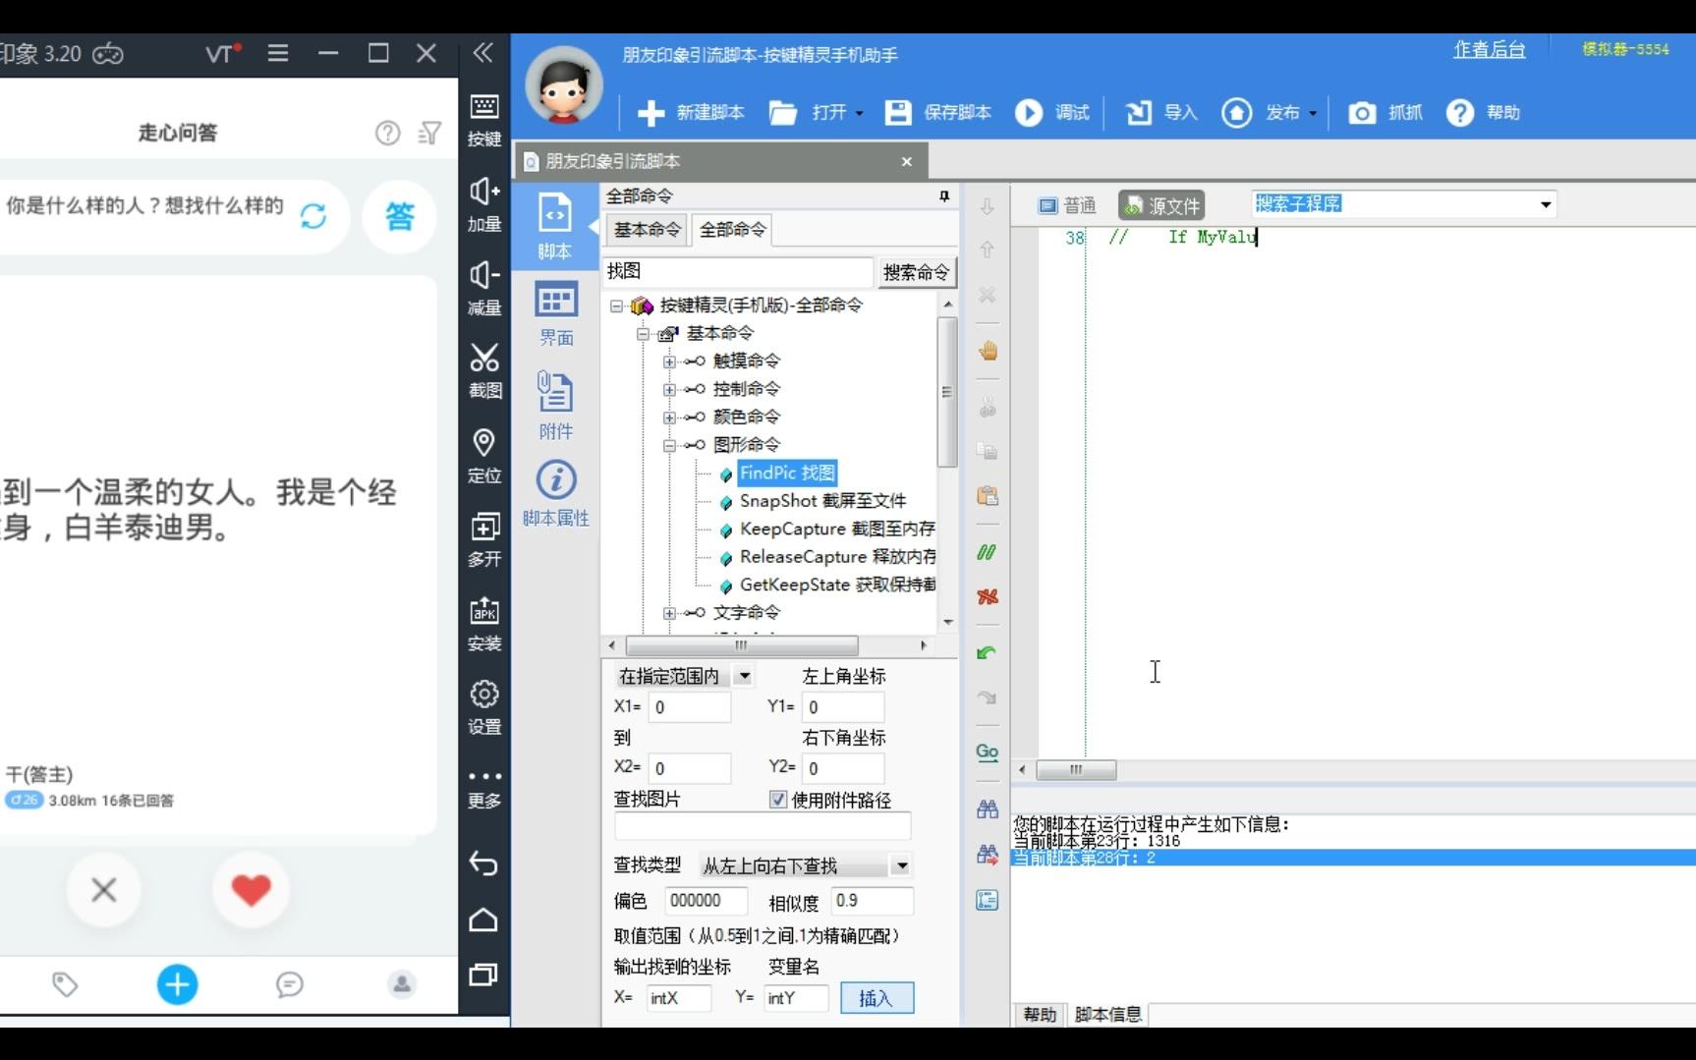
Task: Click 新建脚本 new script button
Action: point(691,113)
